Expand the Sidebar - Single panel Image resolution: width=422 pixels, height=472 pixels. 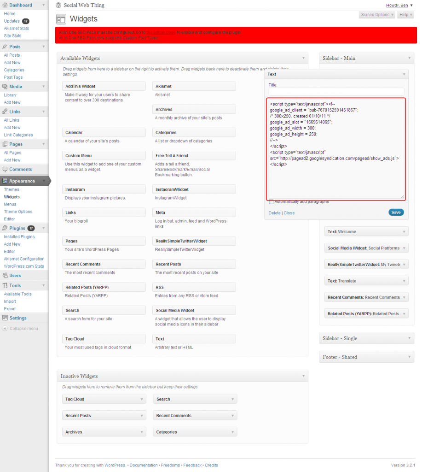tap(366, 338)
